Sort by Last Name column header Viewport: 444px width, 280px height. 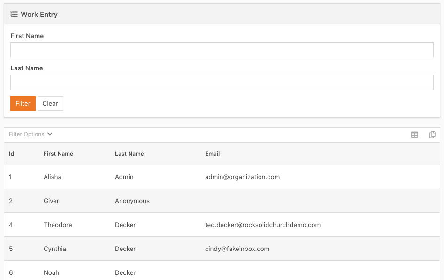coord(130,153)
